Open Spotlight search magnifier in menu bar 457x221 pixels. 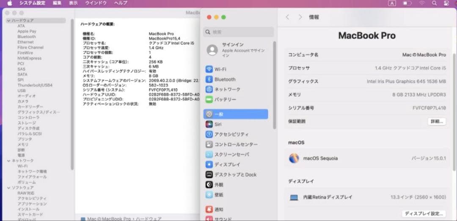click(x=434, y=3)
